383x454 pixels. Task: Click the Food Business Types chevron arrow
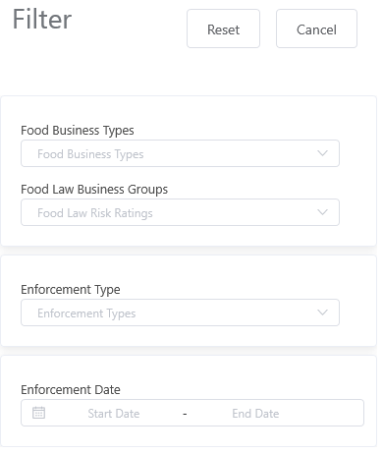tap(322, 153)
